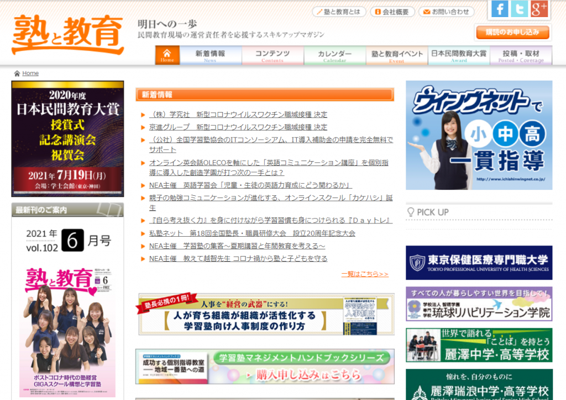Open the NEA主催 教えて越智先生 news link
The image size is (566, 400).
[238, 259]
